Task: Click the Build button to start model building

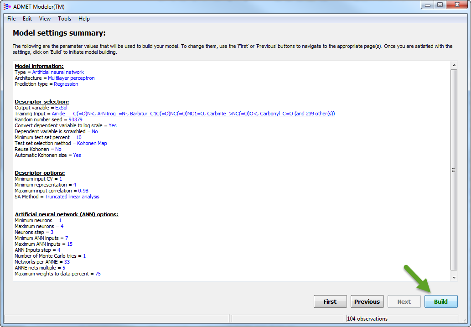Action: coord(441,301)
